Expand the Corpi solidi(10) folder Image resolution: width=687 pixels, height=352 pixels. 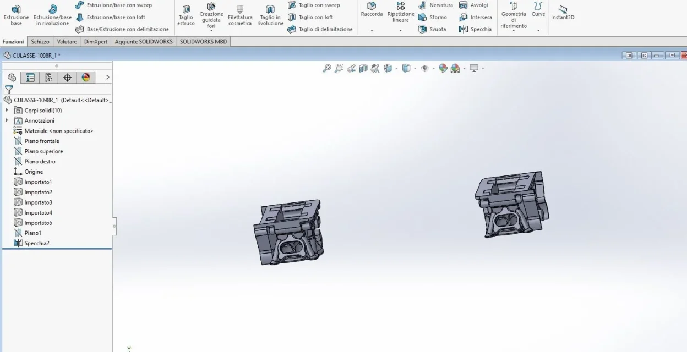click(7, 111)
